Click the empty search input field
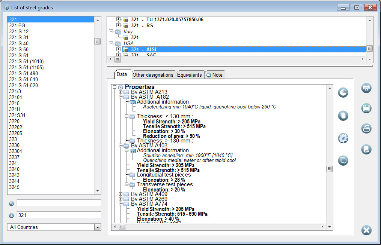The image size is (381, 245). point(59,203)
